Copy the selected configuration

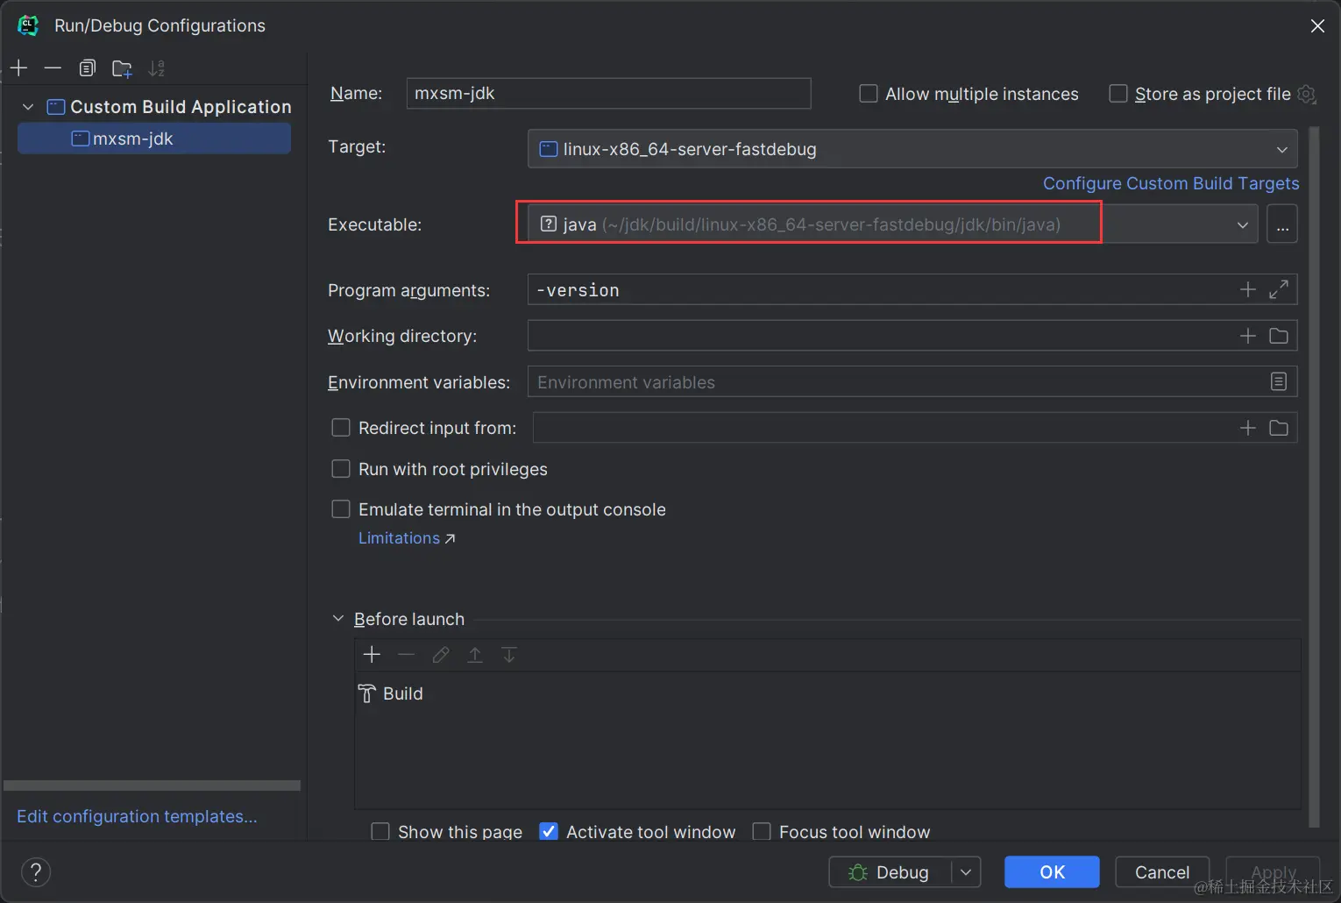tap(87, 68)
